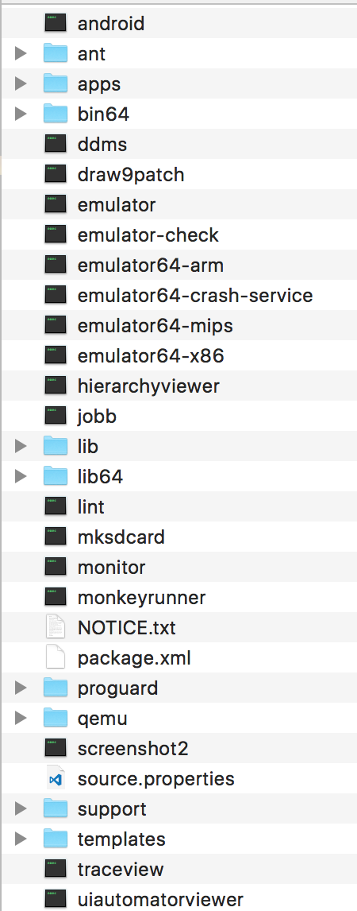Click the qemu folder icon

(56, 718)
